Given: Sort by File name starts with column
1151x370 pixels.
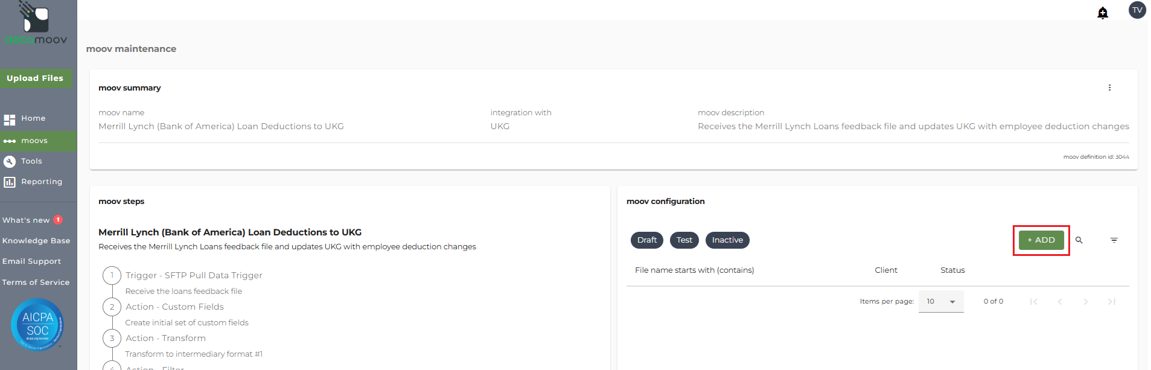Looking at the screenshot, I should pyautogui.click(x=694, y=270).
